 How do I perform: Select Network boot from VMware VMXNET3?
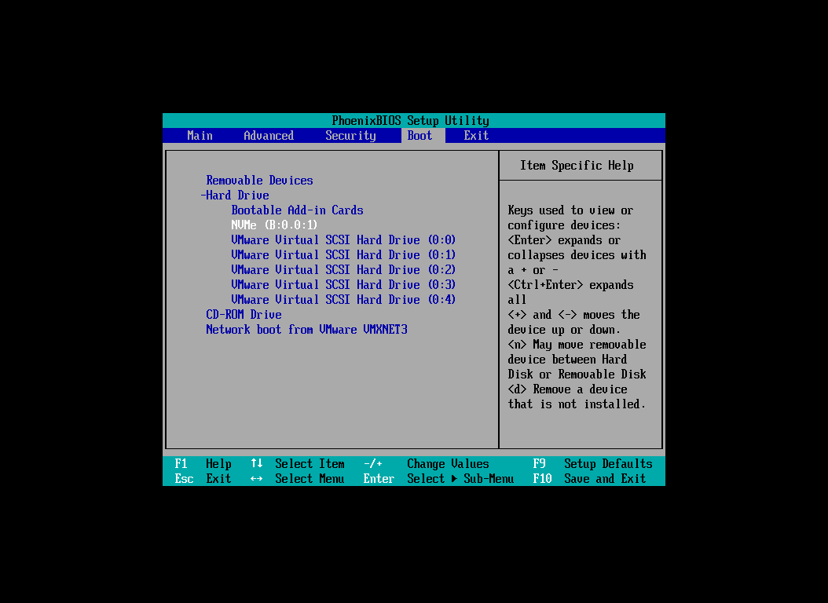coord(307,329)
